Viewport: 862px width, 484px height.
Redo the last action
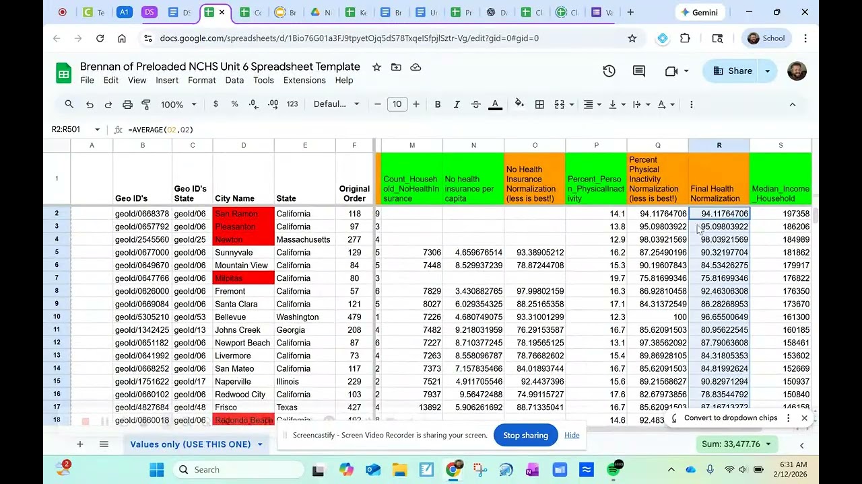coord(108,104)
